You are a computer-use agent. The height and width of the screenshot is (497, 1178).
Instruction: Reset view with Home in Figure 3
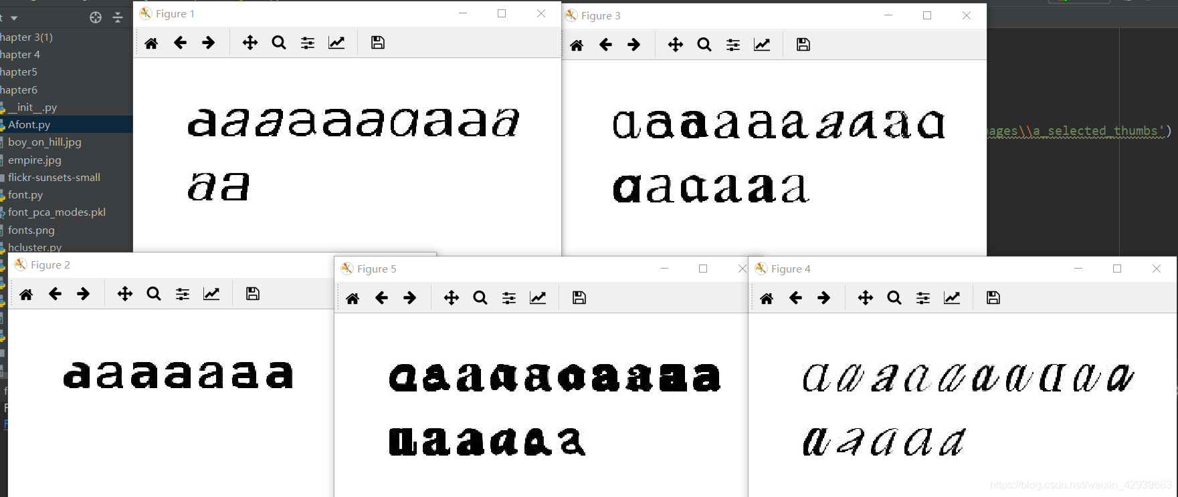tap(577, 45)
